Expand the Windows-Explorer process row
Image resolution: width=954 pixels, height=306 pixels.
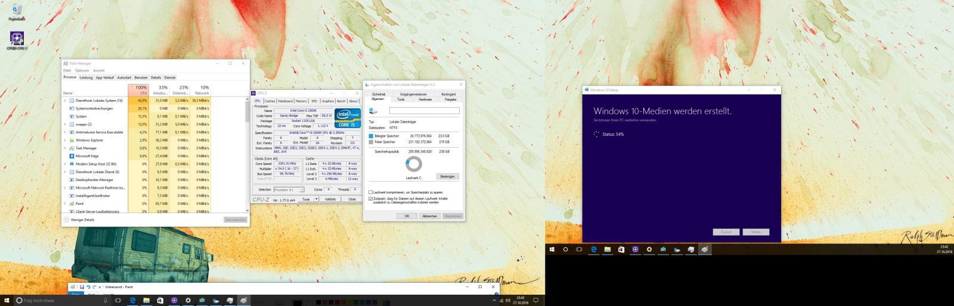(64, 140)
